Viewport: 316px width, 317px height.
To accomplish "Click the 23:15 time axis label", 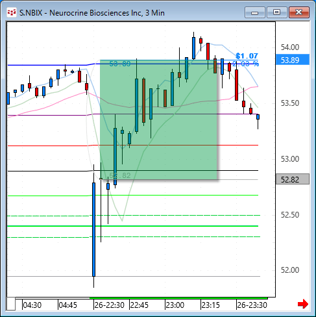I will [210, 305].
